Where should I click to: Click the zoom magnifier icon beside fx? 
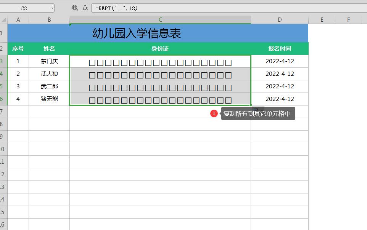(x=75, y=8)
